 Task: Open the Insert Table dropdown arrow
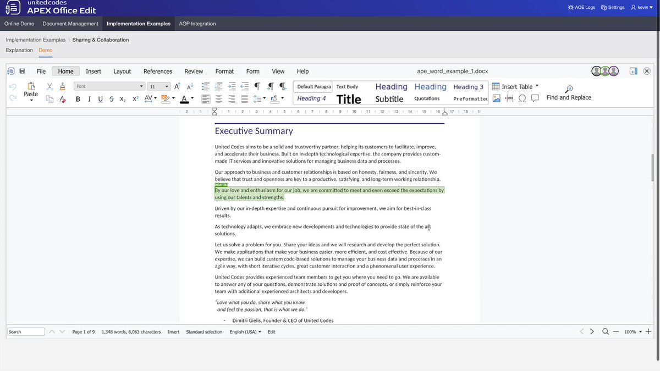[537, 86]
